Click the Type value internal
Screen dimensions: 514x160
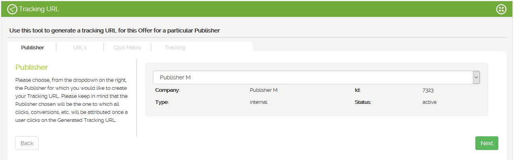(x=258, y=102)
